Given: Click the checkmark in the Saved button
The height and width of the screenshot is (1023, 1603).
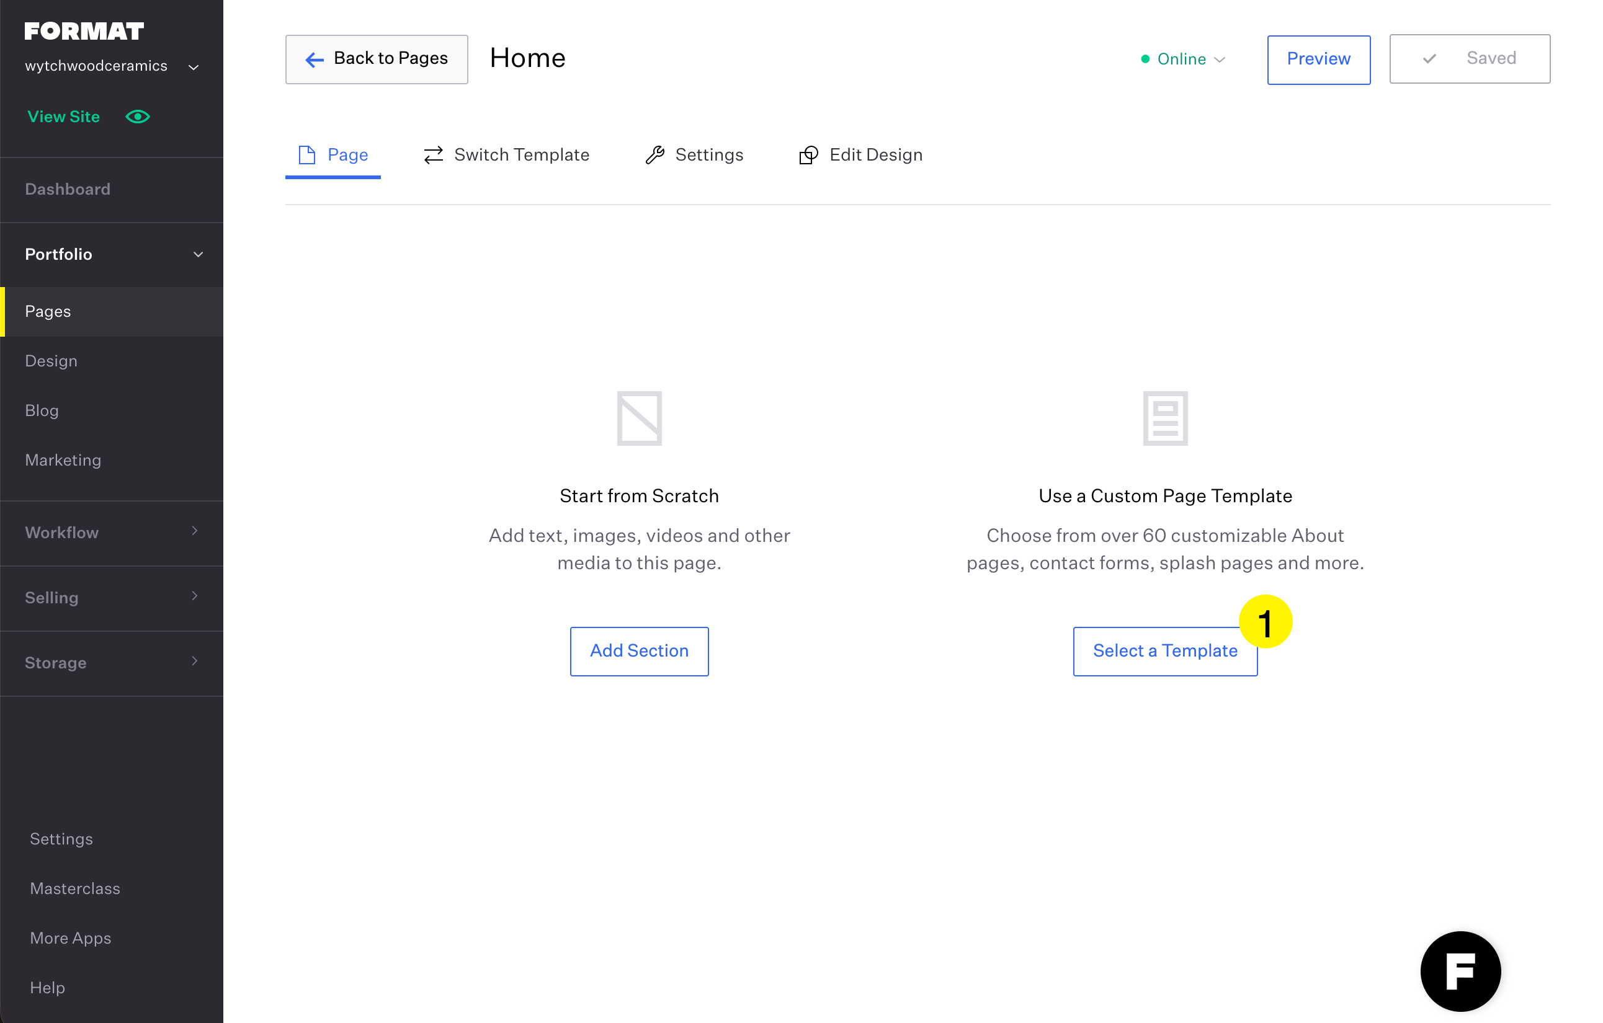Looking at the screenshot, I should click(x=1429, y=59).
